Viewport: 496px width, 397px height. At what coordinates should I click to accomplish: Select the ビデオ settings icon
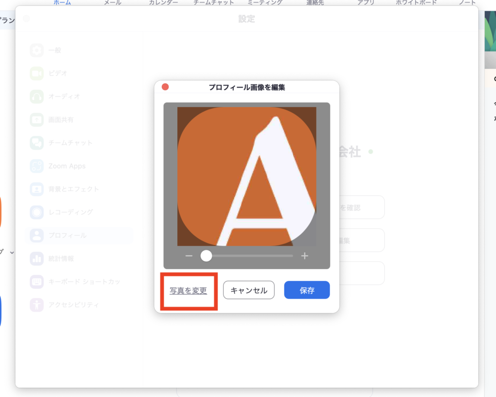click(x=37, y=73)
